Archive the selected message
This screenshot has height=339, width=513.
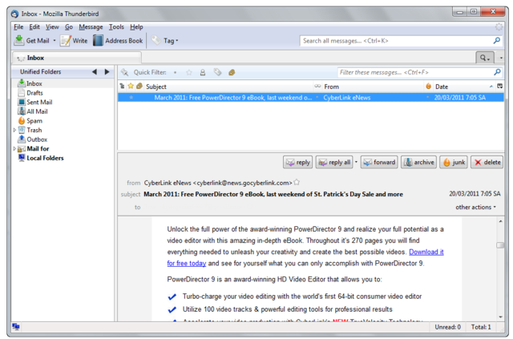point(418,162)
